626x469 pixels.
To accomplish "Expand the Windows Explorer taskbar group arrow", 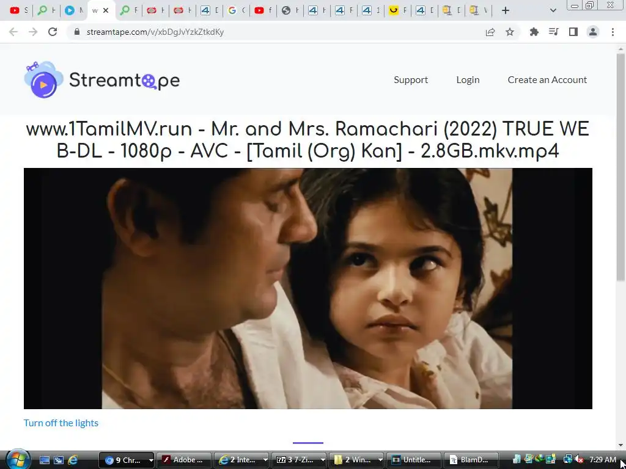I will pos(380,460).
